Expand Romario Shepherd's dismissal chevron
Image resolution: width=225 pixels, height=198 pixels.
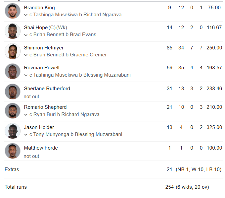click(26, 115)
